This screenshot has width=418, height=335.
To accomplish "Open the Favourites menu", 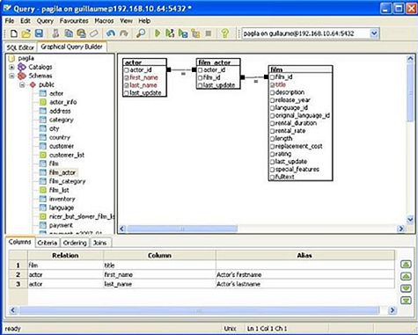I will pyautogui.click(x=74, y=21).
